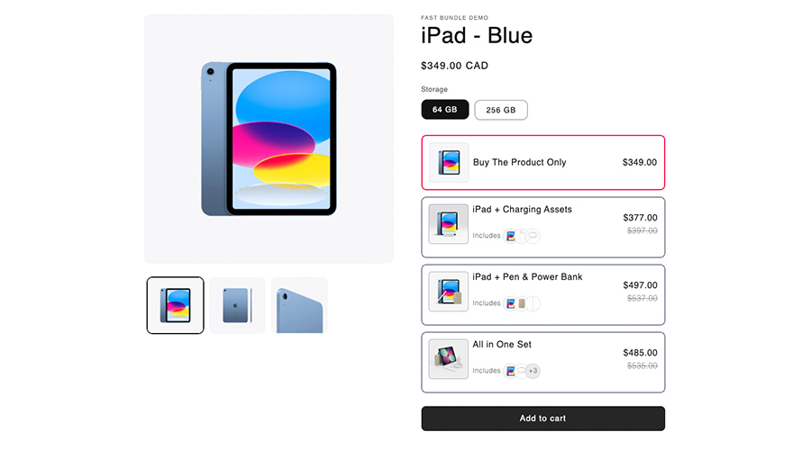View the front-and-back iPad thumbnail
811x450 pixels.
click(x=176, y=305)
